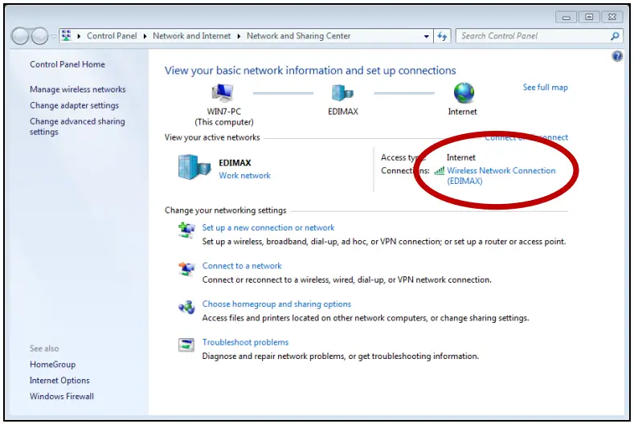634x424 pixels.
Task: Refresh the address bar view
Action: click(442, 36)
